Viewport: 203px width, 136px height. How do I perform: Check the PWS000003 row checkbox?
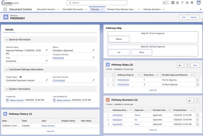pos(114,85)
